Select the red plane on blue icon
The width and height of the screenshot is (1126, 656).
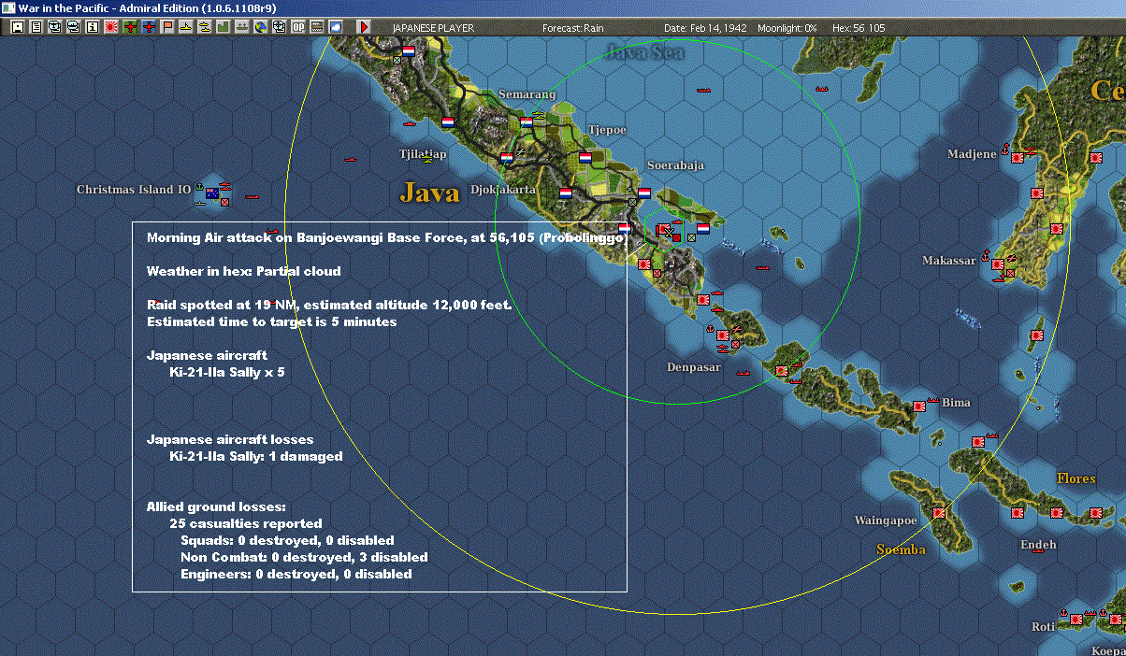point(149,27)
